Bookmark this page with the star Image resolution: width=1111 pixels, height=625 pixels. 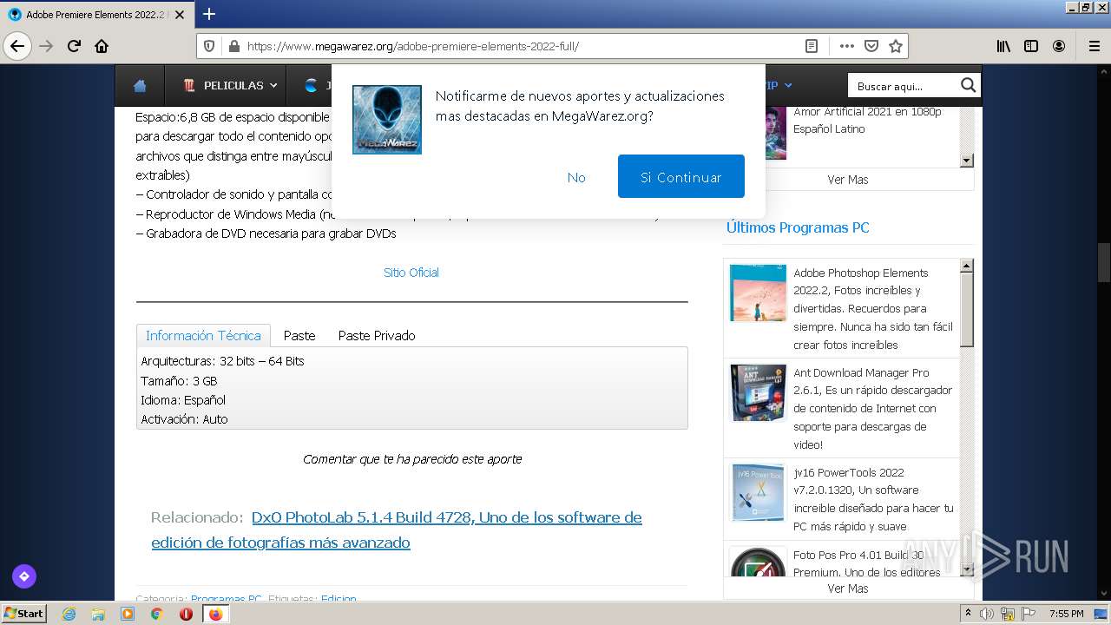[x=896, y=46]
